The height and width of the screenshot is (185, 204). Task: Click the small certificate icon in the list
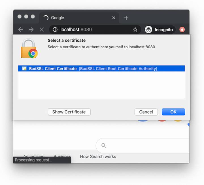point(24,69)
